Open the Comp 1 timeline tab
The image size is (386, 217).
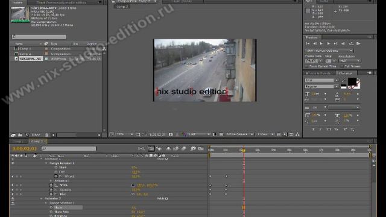click(18, 141)
